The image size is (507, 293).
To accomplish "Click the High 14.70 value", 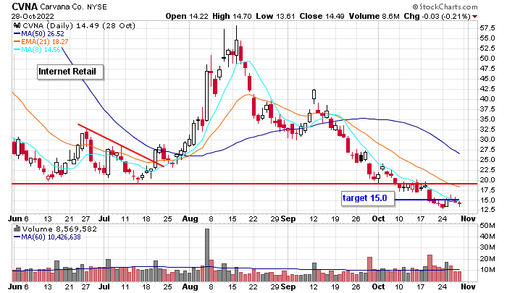I will click(232, 16).
